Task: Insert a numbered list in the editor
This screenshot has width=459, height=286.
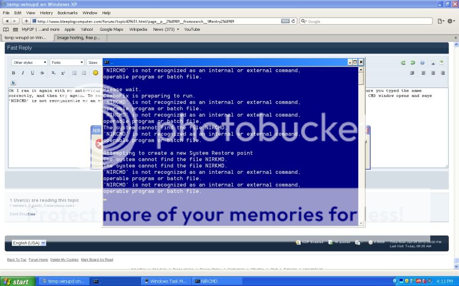Action: (84, 73)
